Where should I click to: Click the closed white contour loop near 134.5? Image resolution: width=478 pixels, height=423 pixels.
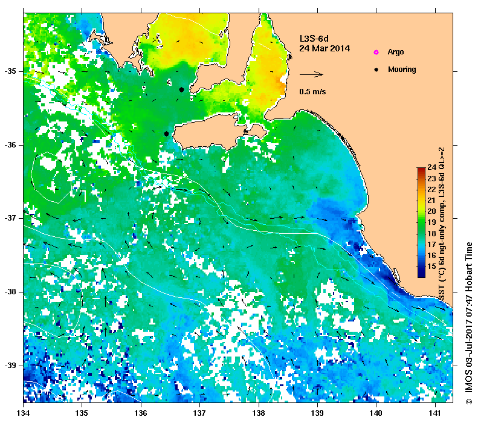(x=51, y=178)
